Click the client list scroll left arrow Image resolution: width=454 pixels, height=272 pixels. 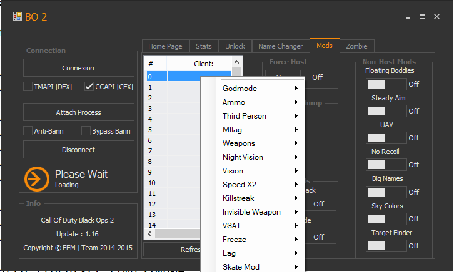click(149, 233)
